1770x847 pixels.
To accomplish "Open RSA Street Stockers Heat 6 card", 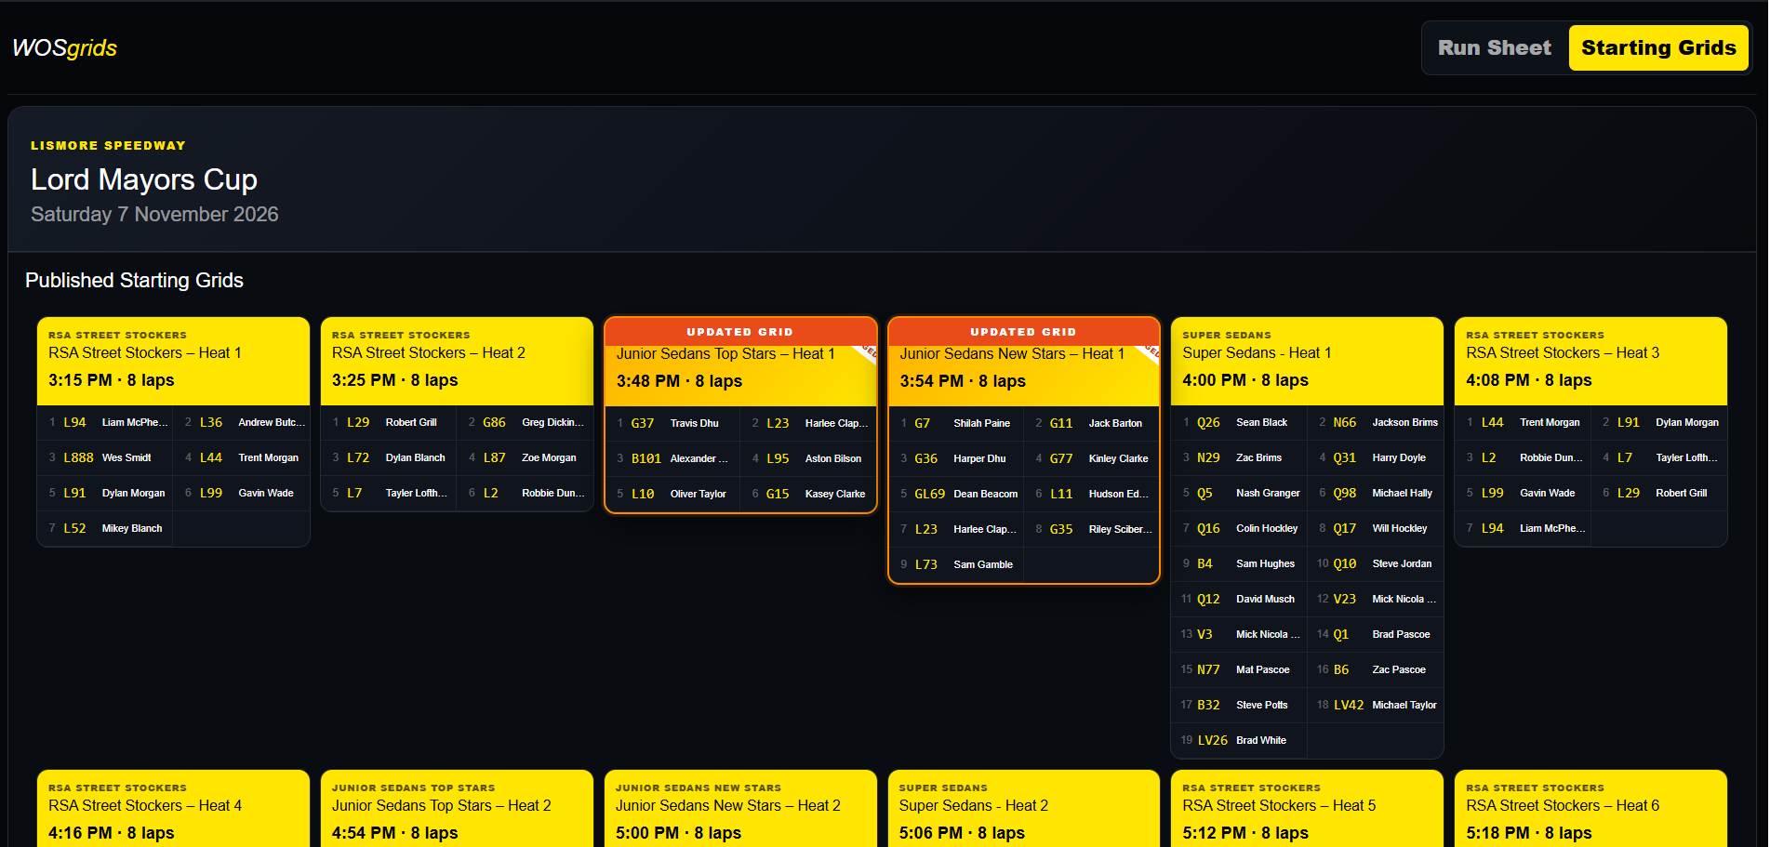I will (x=1590, y=809).
